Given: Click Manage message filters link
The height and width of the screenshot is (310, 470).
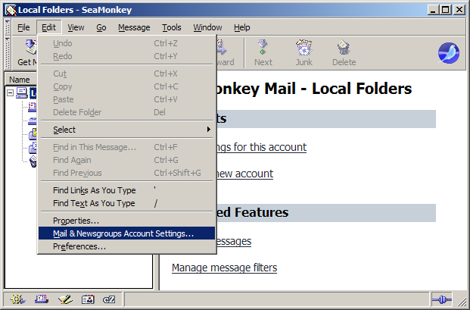Looking at the screenshot, I should pyautogui.click(x=224, y=268).
